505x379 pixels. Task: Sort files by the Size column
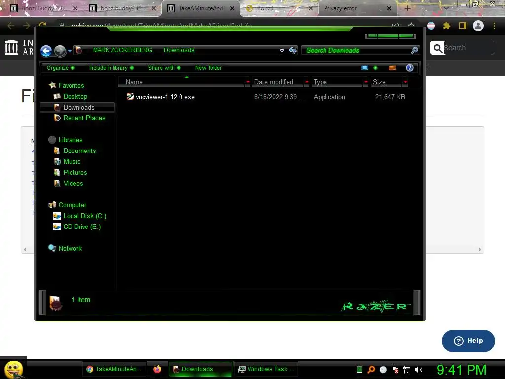pos(387,82)
